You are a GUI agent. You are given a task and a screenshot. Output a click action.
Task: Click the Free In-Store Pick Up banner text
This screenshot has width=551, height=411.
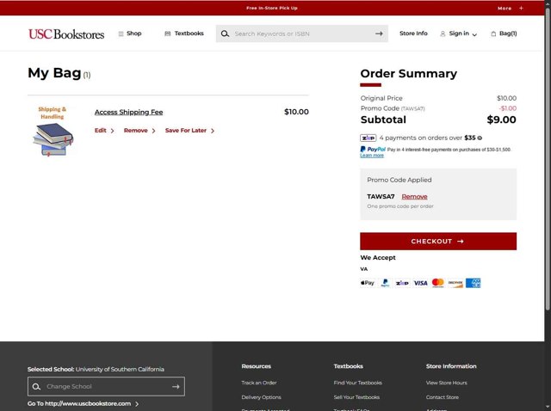pos(272,8)
